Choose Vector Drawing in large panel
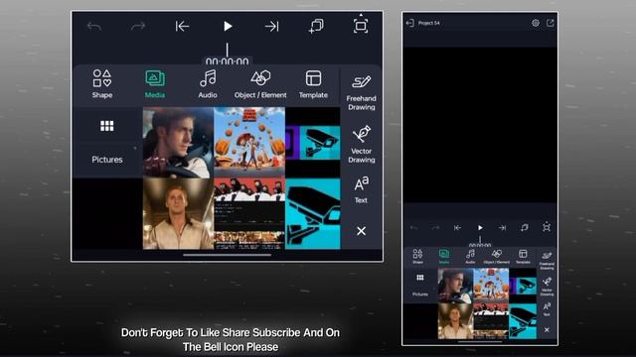The image size is (636, 357). (x=361, y=145)
